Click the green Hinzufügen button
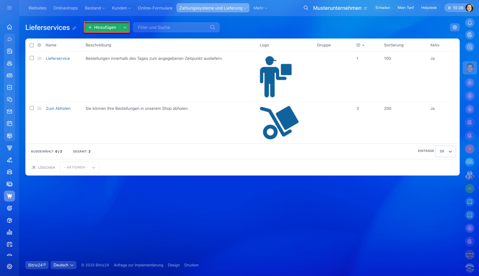 click(102, 27)
